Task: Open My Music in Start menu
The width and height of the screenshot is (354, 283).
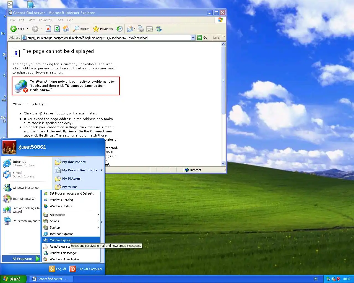Action: pyautogui.click(x=79, y=187)
